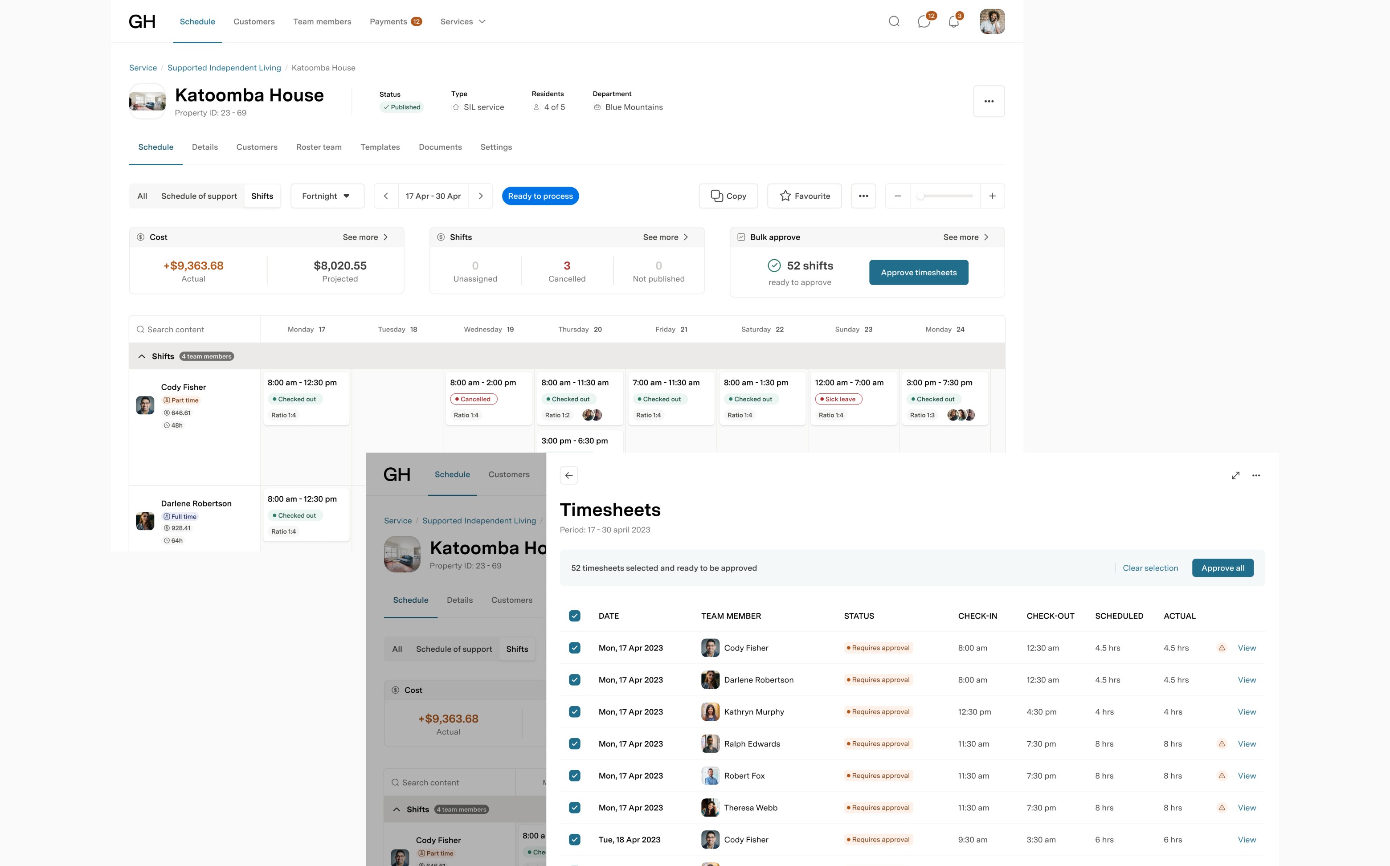Image resolution: width=1390 pixels, height=866 pixels.
Task: Click the expand panel icon in Timesheets
Action: [x=1235, y=475]
